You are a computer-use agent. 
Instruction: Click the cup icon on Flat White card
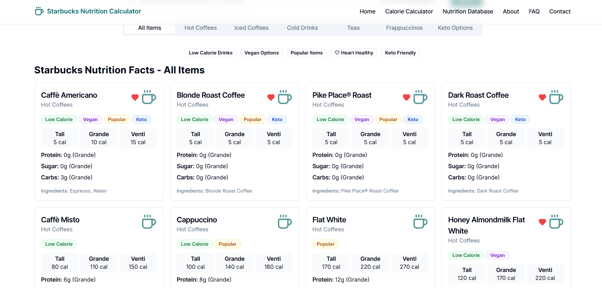coord(421,222)
